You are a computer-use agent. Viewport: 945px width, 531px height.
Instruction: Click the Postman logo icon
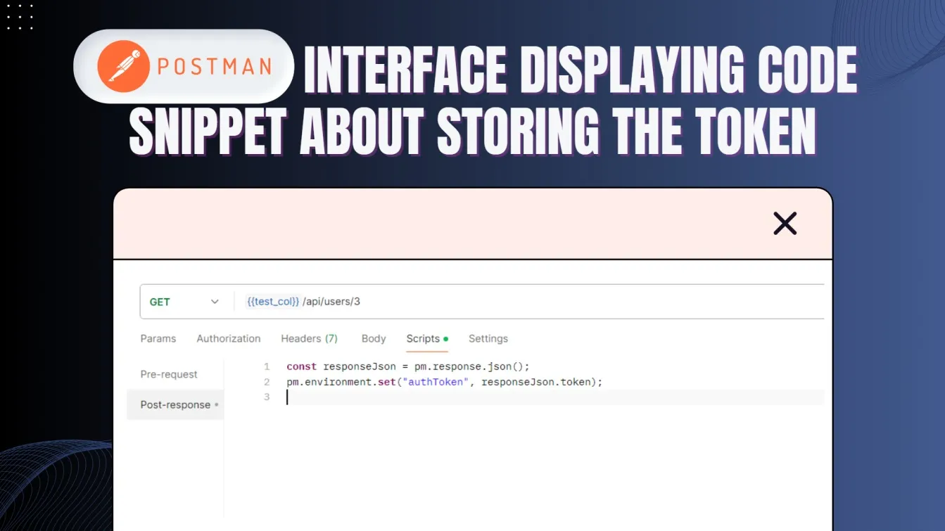pyautogui.click(x=123, y=66)
